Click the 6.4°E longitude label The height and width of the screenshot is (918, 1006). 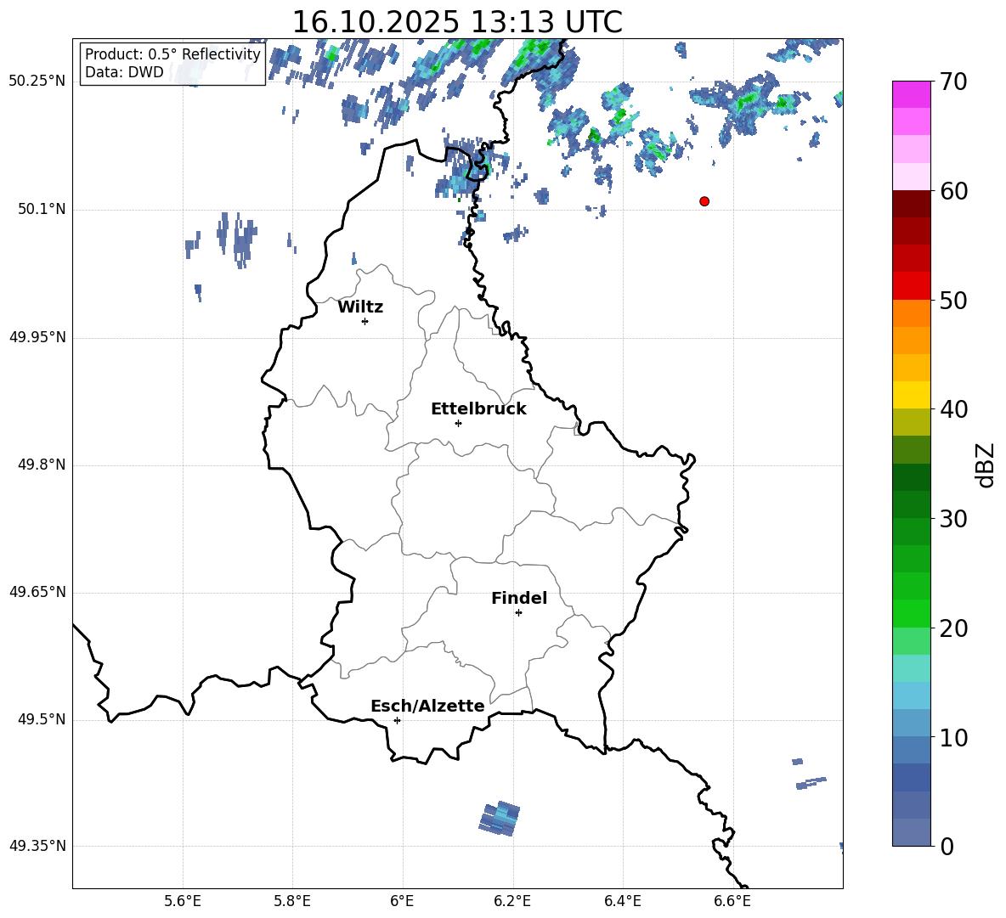(x=622, y=901)
